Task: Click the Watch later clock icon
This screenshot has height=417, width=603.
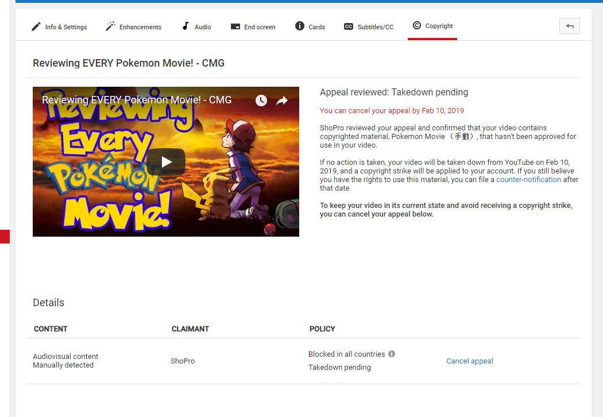Action: tap(261, 101)
